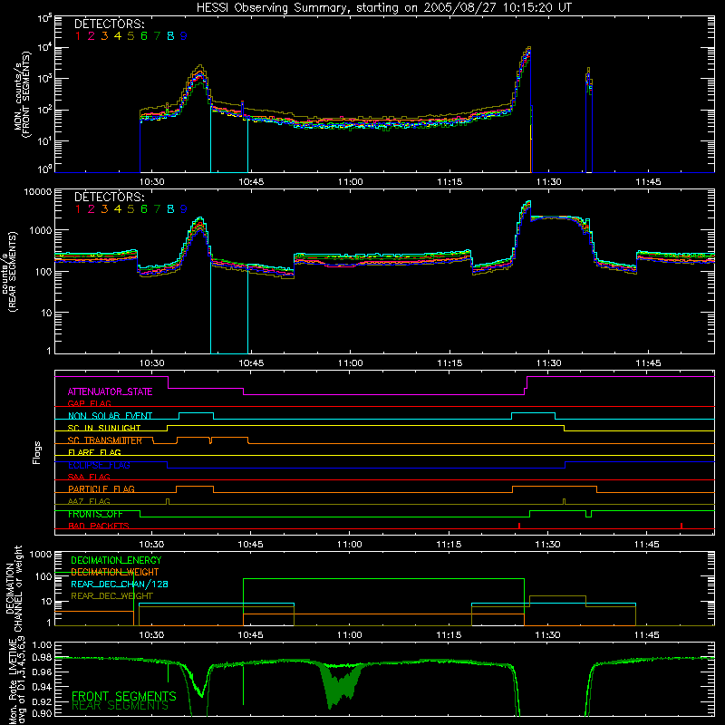This screenshot has height=725, width=725.
Task: Click the NON_SOLAR_EVENT flag label
Action: click(110, 416)
